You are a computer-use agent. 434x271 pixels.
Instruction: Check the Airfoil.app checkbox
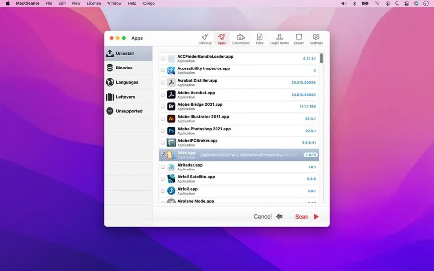click(163, 191)
